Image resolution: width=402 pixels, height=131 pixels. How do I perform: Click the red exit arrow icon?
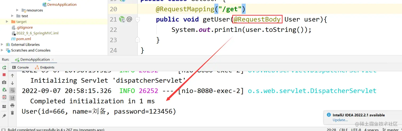(x=4, y=97)
